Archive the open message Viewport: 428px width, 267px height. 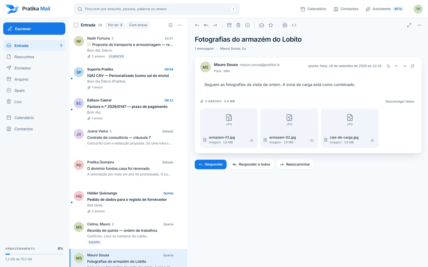click(x=229, y=25)
